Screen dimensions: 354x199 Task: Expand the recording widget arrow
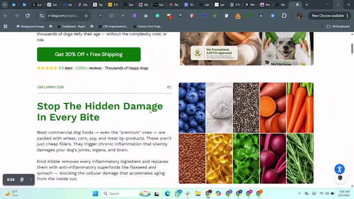point(31,180)
